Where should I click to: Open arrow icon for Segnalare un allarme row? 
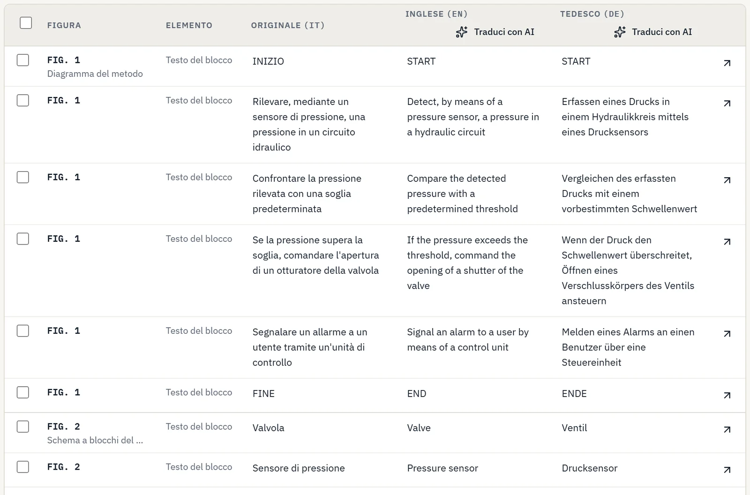click(x=727, y=334)
